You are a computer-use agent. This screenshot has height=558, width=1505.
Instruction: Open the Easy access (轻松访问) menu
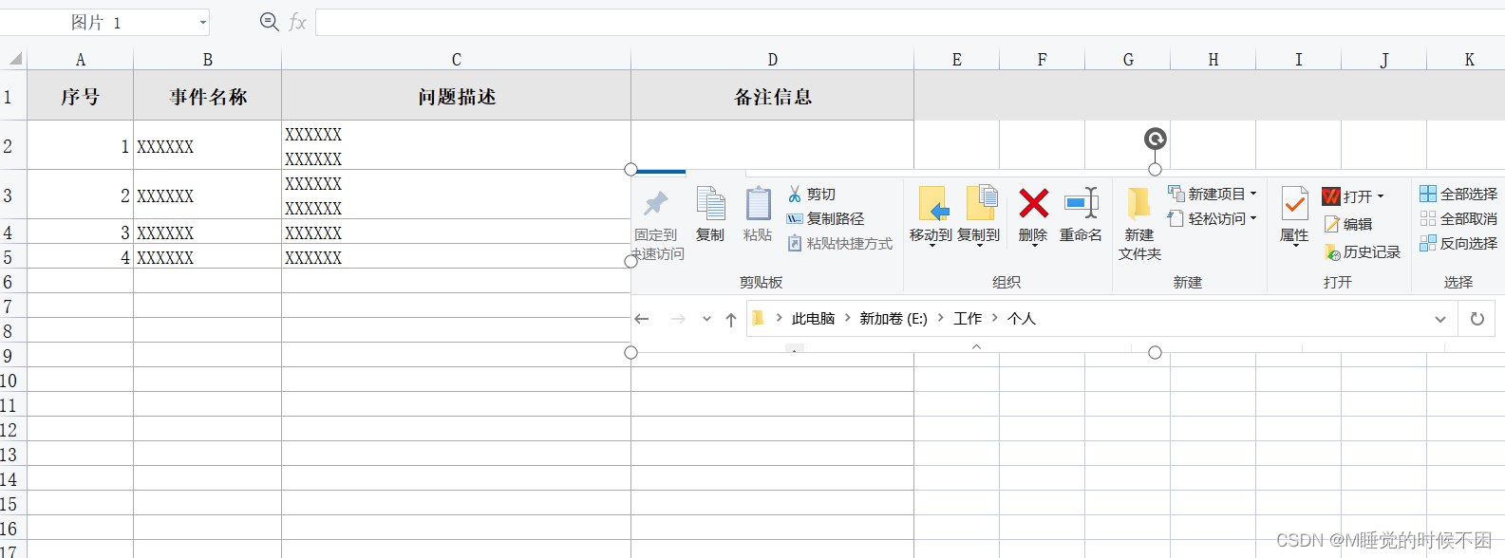(x=1213, y=218)
